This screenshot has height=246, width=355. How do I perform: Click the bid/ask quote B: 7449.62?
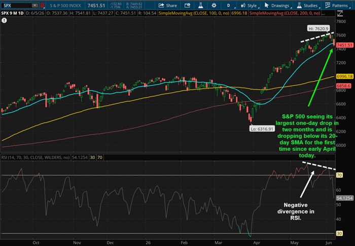[x=134, y=4]
